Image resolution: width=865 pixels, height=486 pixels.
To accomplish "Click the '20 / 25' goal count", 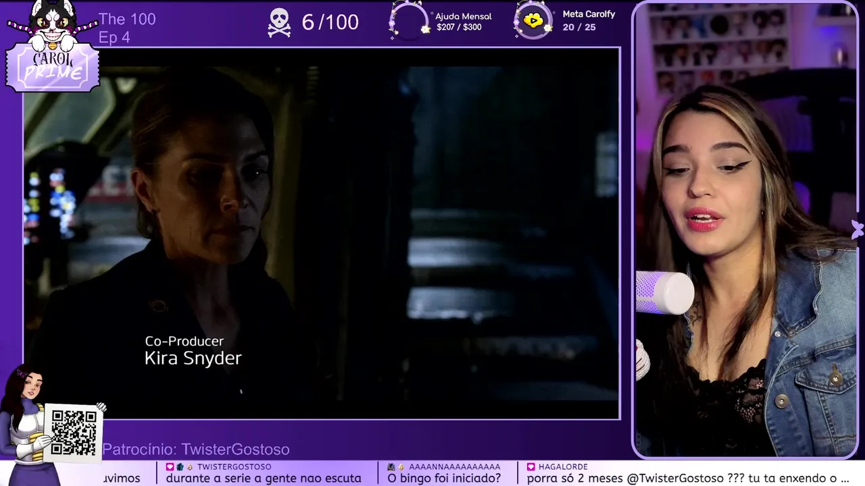I will (579, 27).
